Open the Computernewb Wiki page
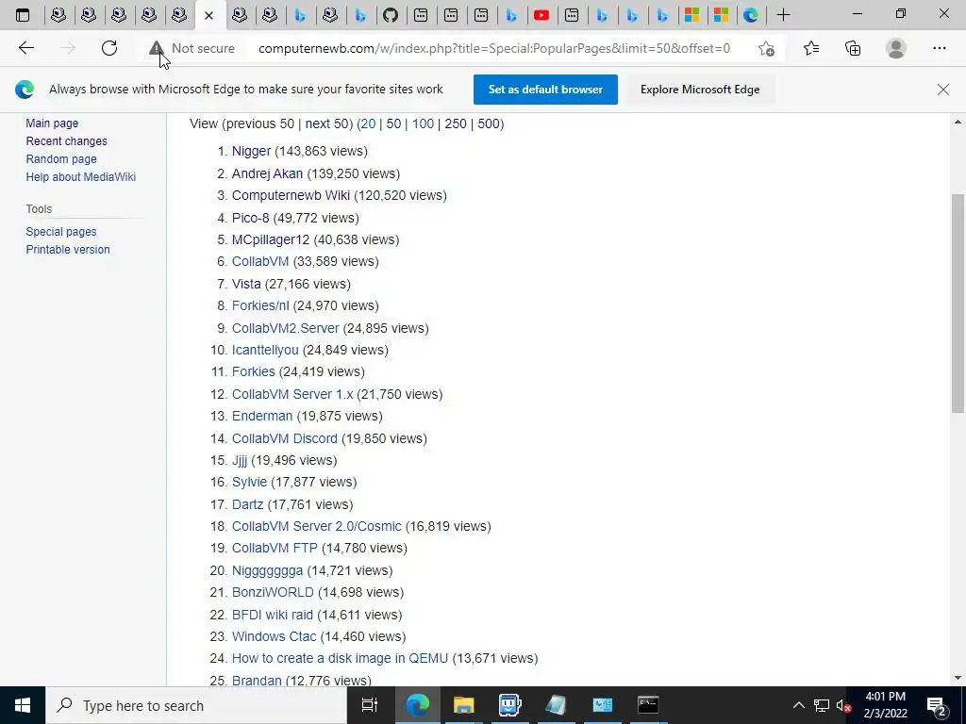 pyautogui.click(x=291, y=195)
